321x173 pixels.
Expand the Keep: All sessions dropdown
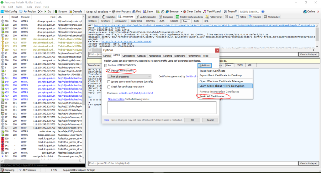98,12
